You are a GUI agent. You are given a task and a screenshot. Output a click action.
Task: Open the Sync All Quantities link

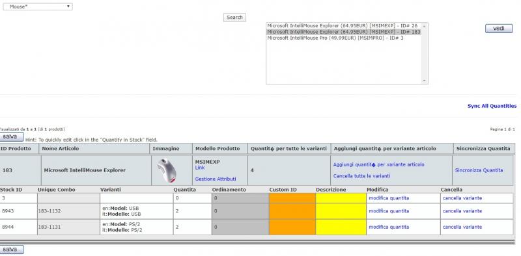(x=492, y=106)
